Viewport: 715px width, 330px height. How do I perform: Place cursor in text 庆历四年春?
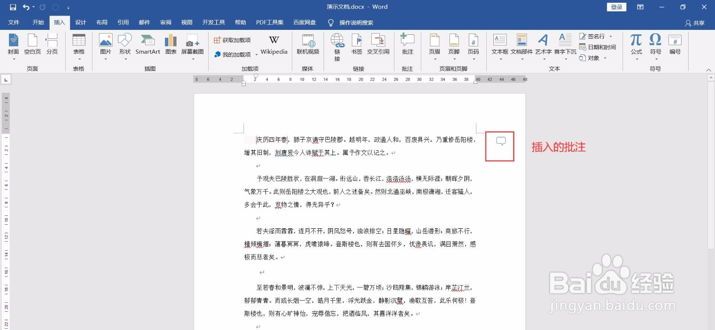point(271,140)
